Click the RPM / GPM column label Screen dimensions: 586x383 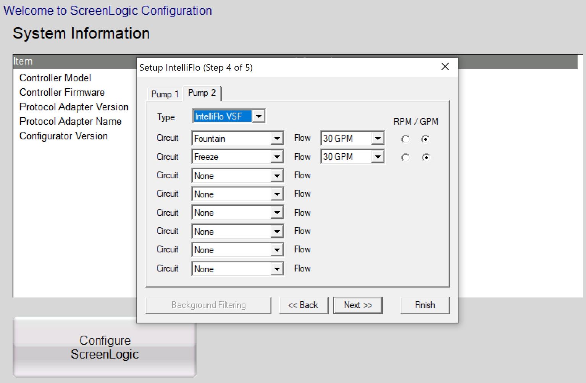[416, 121]
